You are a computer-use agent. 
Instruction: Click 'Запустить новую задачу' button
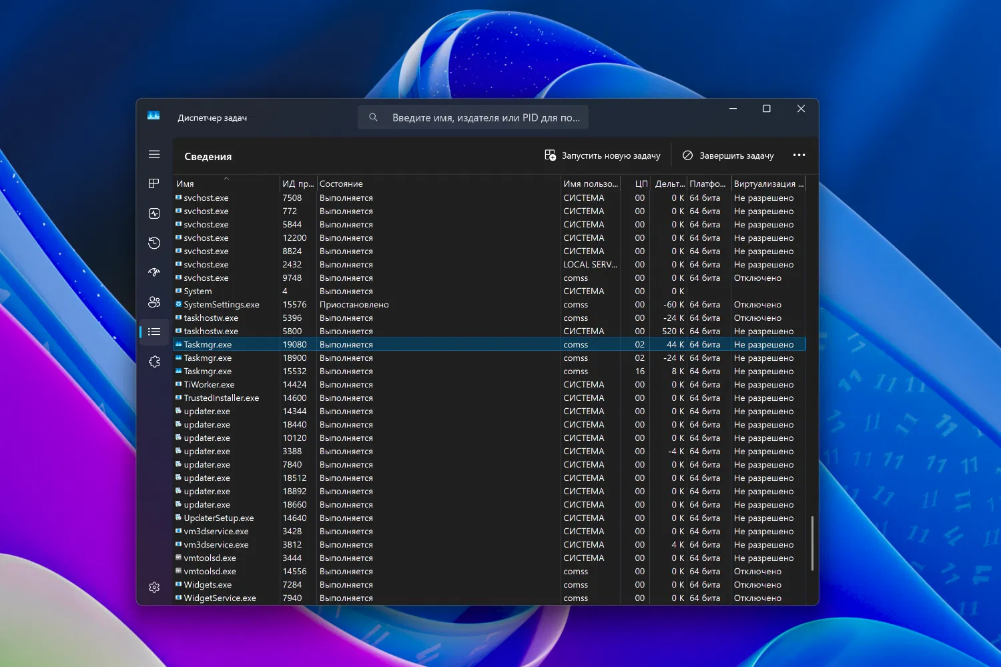tap(603, 155)
